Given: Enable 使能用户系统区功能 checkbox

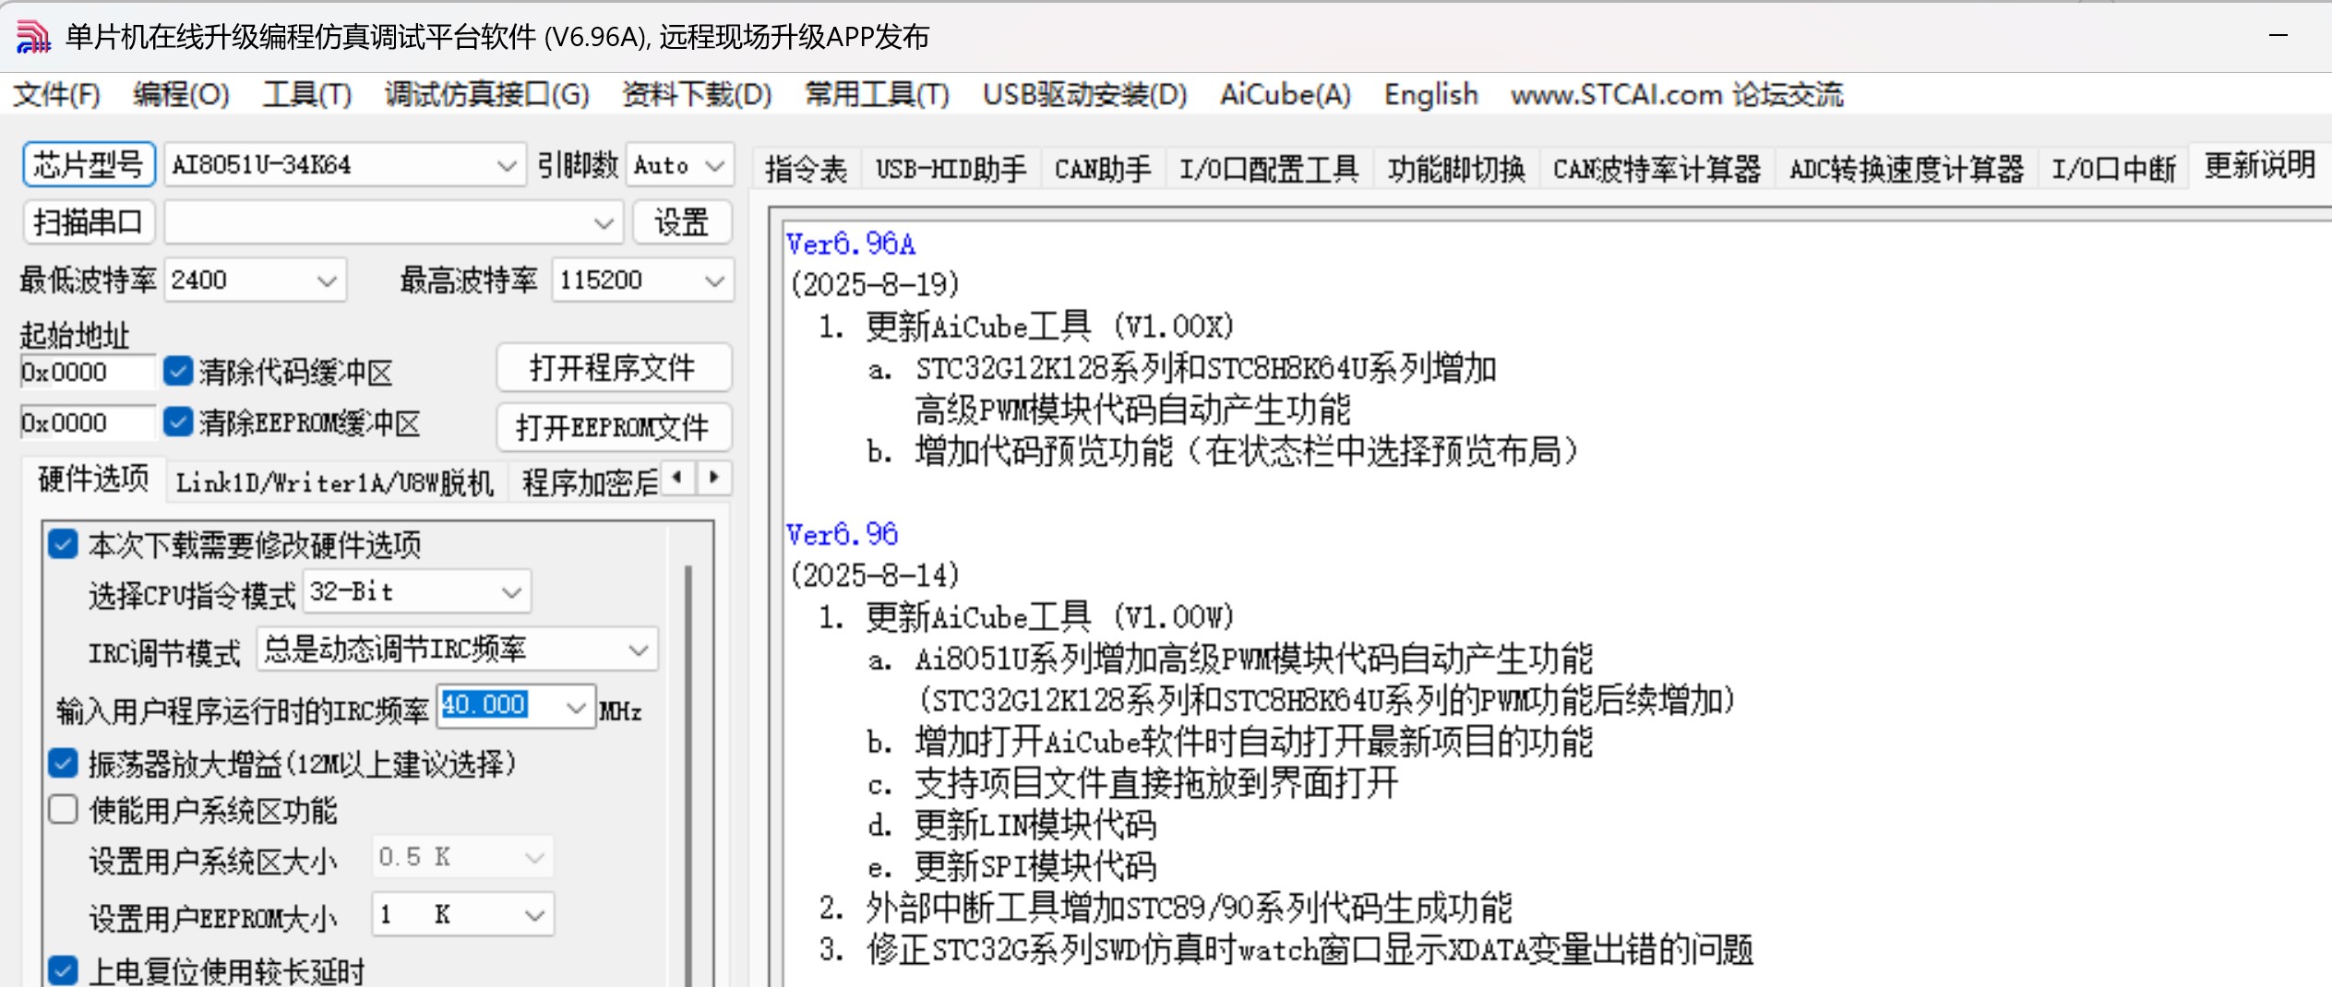Looking at the screenshot, I should point(63,810).
